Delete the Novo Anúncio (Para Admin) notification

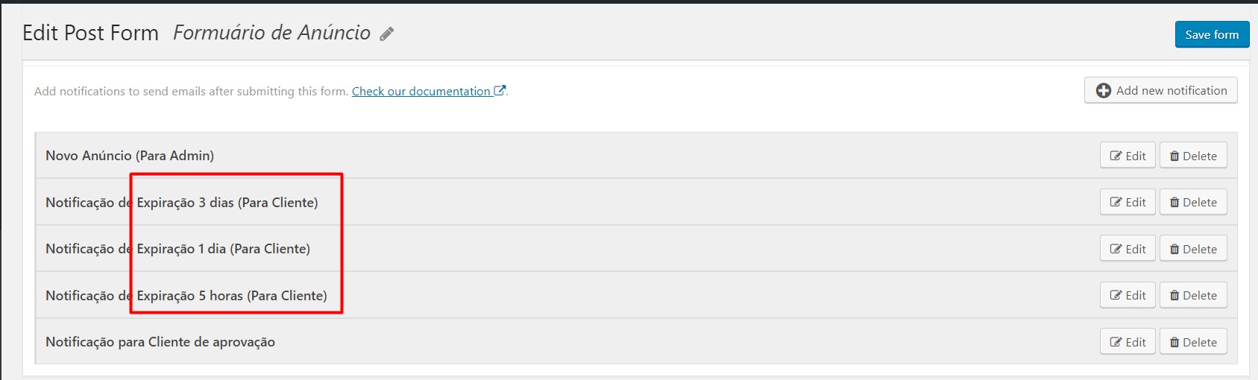1193,156
